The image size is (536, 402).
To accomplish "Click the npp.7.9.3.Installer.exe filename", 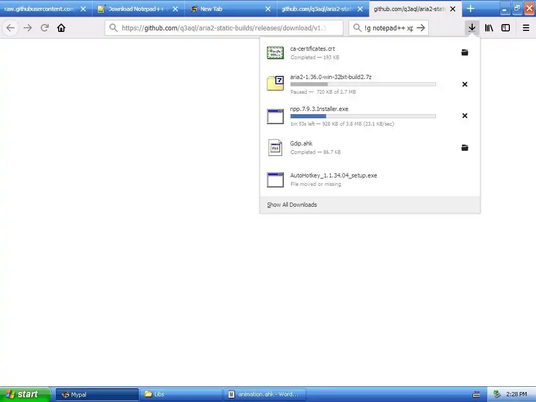I will tap(319, 109).
